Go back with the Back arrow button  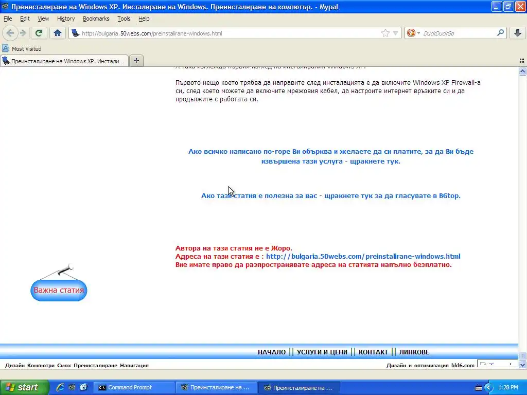(x=10, y=33)
